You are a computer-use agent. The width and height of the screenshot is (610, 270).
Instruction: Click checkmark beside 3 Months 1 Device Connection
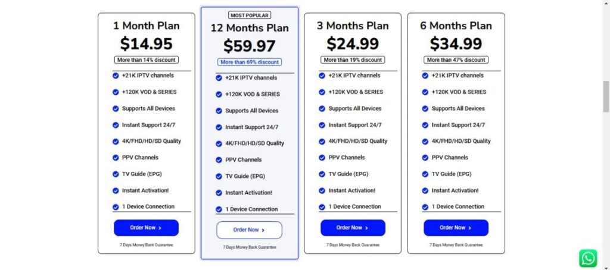coord(322,207)
